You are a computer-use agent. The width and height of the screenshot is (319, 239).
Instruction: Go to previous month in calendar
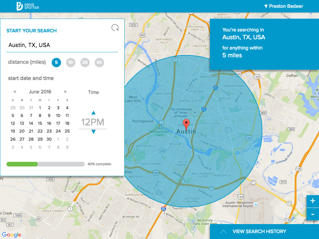pyautogui.click(x=15, y=92)
